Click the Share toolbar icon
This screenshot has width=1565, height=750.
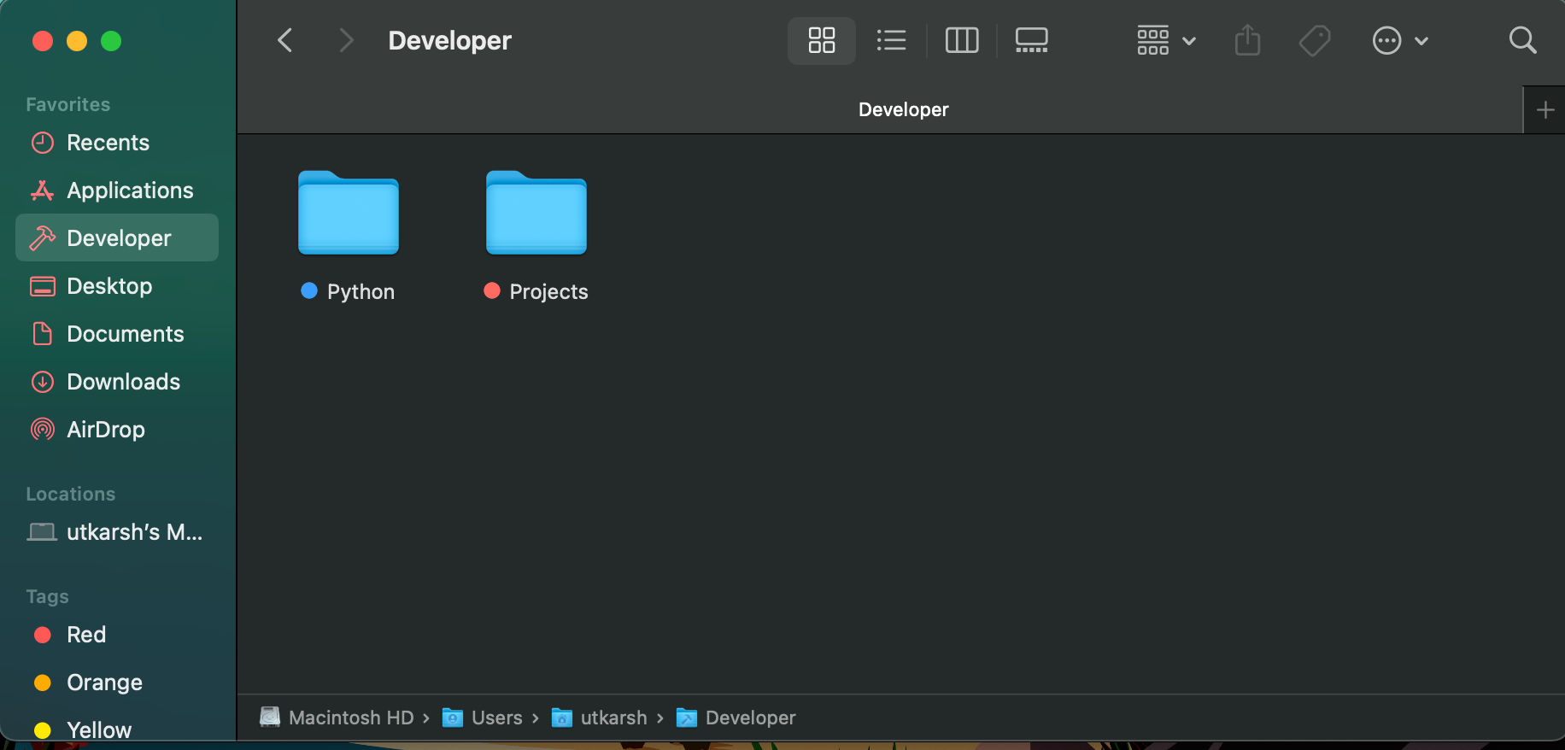pos(1247,40)
